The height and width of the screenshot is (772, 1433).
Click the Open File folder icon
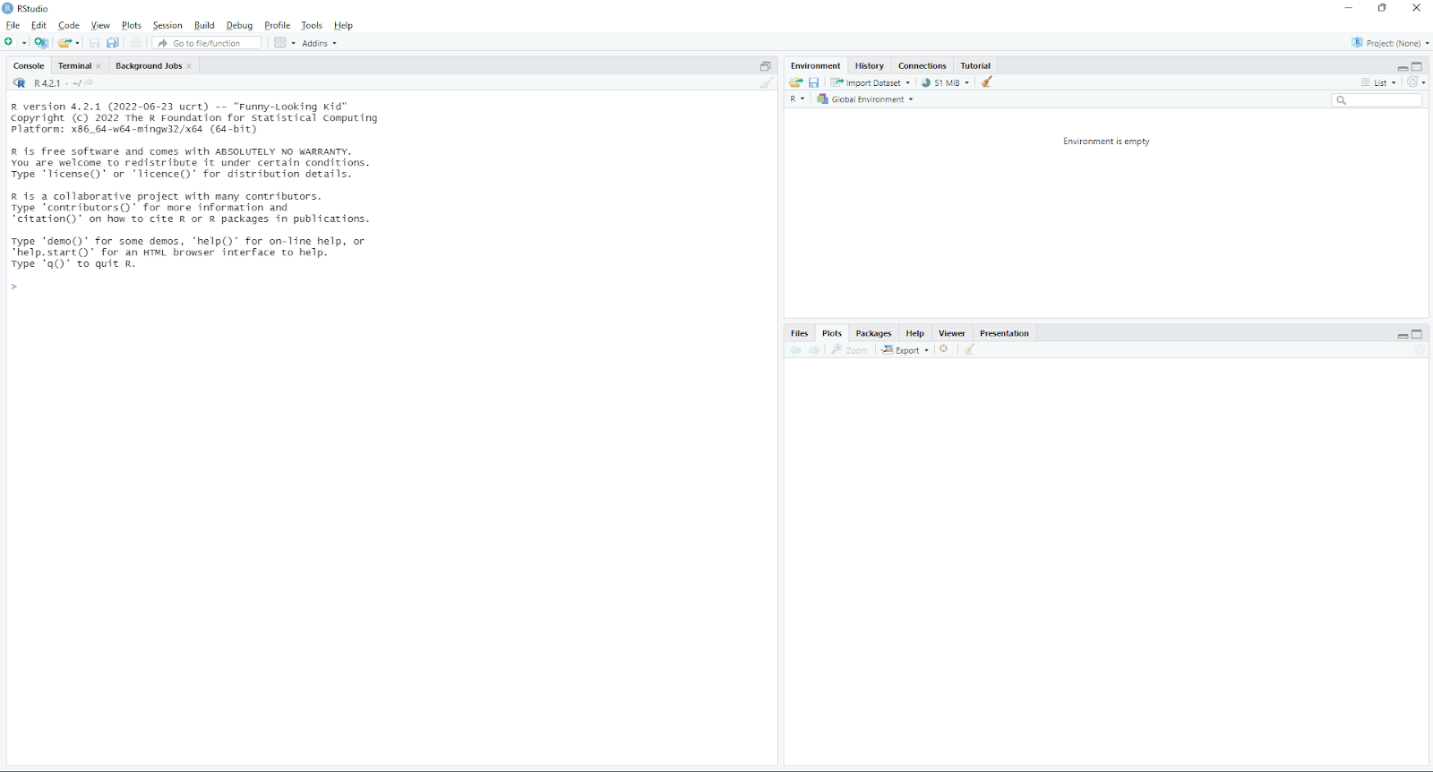coord(64,43)
